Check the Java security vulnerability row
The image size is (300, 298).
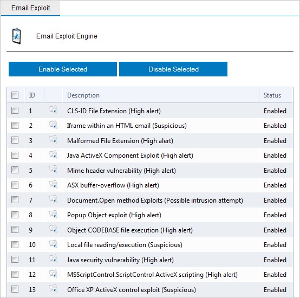(x=15, y=260)
